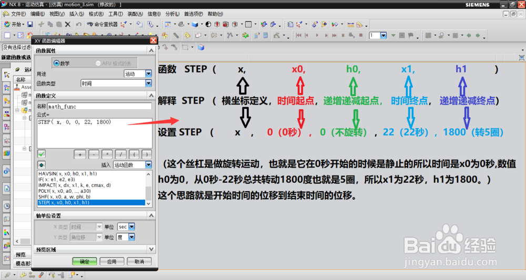This screenshot has width=526, height=280.
Task: Click the blue shaded cube render icon
Action: coord(195,24)
